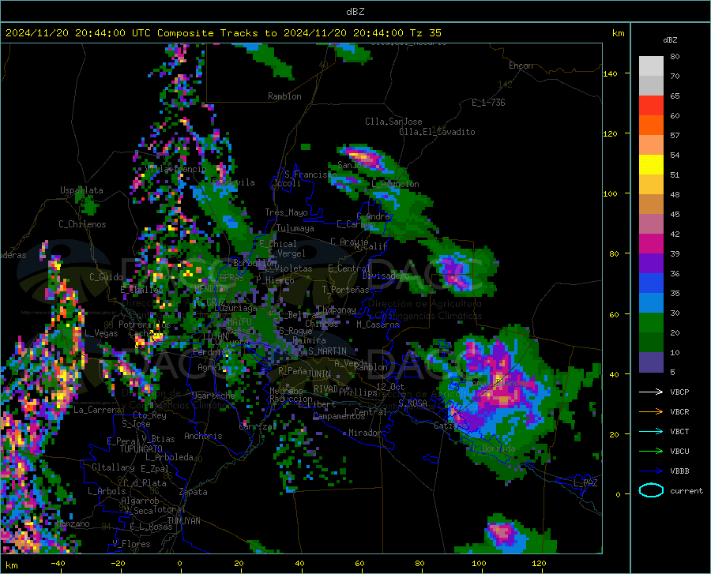Click the 'TUPUNGATO' map label

[x=141, y=449]
